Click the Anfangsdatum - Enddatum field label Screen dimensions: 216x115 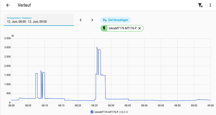(19, 18)
